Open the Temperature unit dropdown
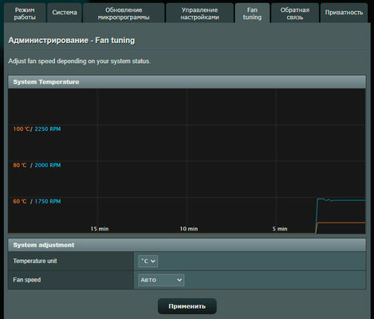 click(148, 261)
